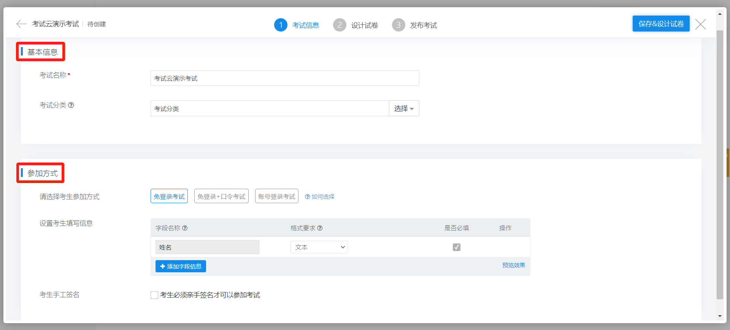Click the 考试名称 input field

[x=285, y=78]
